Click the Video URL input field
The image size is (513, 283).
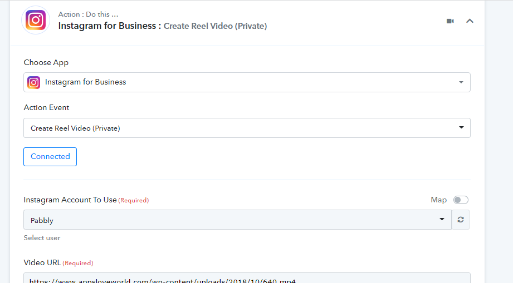[247, 278]
